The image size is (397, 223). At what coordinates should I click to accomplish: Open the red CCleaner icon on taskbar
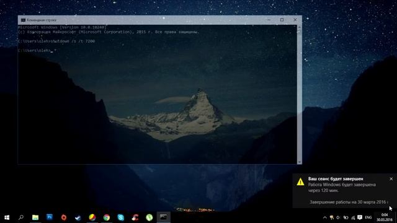tap(135, 217)
